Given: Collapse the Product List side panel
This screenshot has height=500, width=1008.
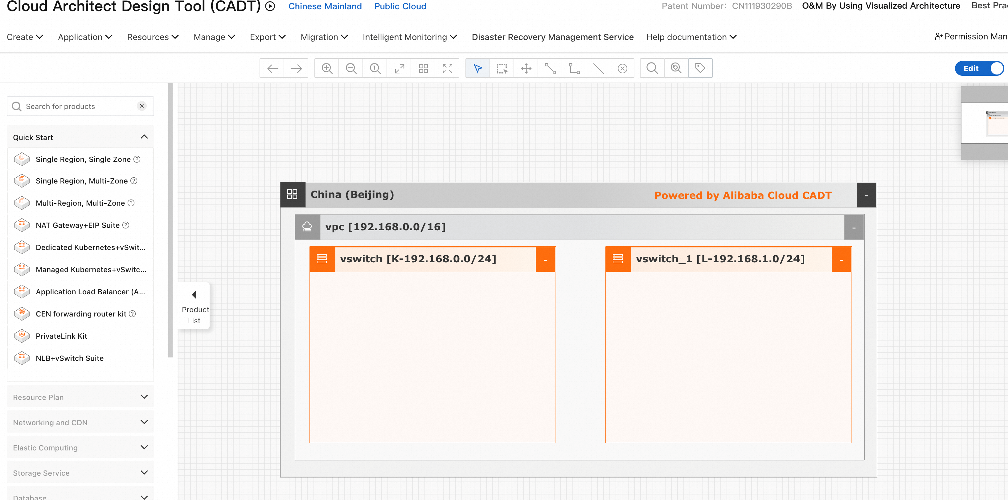Looking at the screenshot, I should (x=194, y=306).
